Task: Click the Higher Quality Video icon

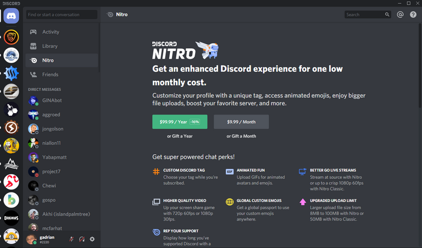Action: (156, 202)
